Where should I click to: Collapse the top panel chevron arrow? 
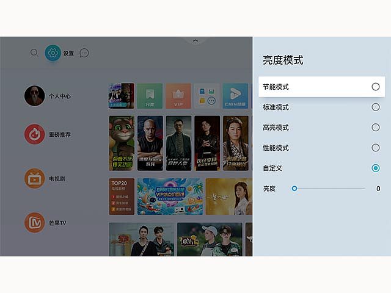195,40
